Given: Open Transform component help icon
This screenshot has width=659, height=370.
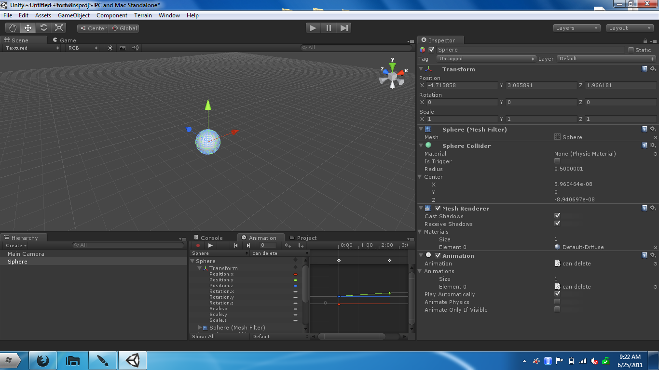Looking at the screenshot, I should (645, 69).
